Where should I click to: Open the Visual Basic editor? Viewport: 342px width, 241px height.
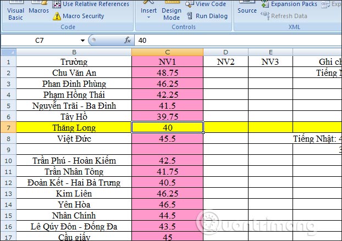point(15,12)
